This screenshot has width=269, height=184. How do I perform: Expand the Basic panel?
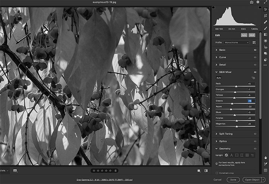(216, 50)
